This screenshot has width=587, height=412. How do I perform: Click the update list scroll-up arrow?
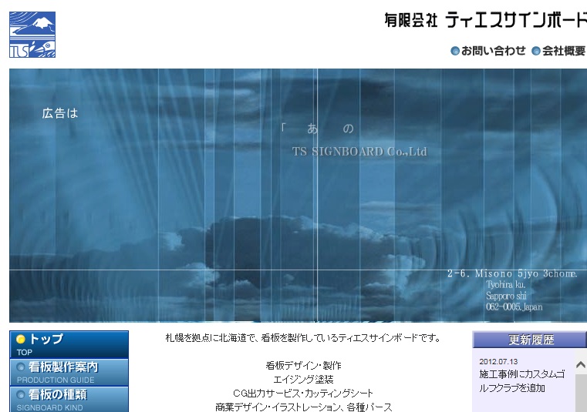click(581, 364)
